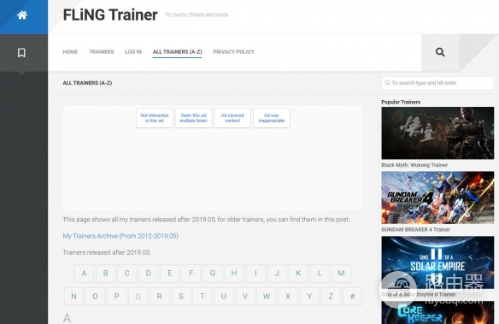Click the magnifier search icon in the header
499x324 pixels.
click(x=440, y=52)
